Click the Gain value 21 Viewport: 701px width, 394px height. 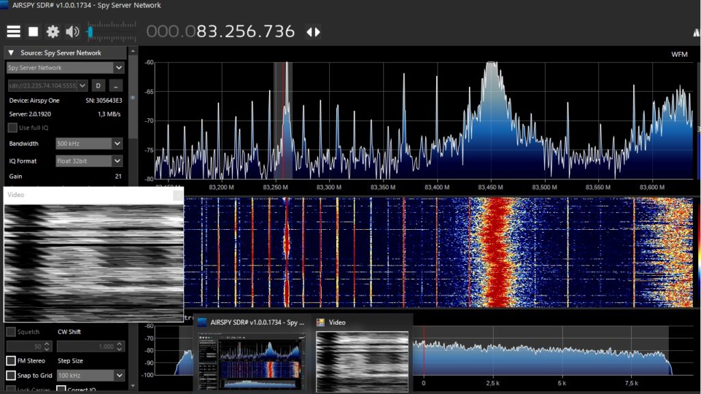pos(118,176)
